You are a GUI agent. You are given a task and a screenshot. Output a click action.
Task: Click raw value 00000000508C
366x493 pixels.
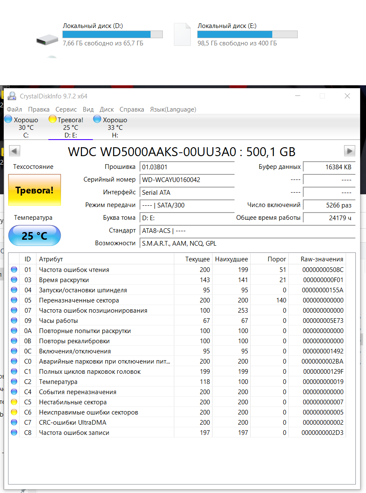323,270
